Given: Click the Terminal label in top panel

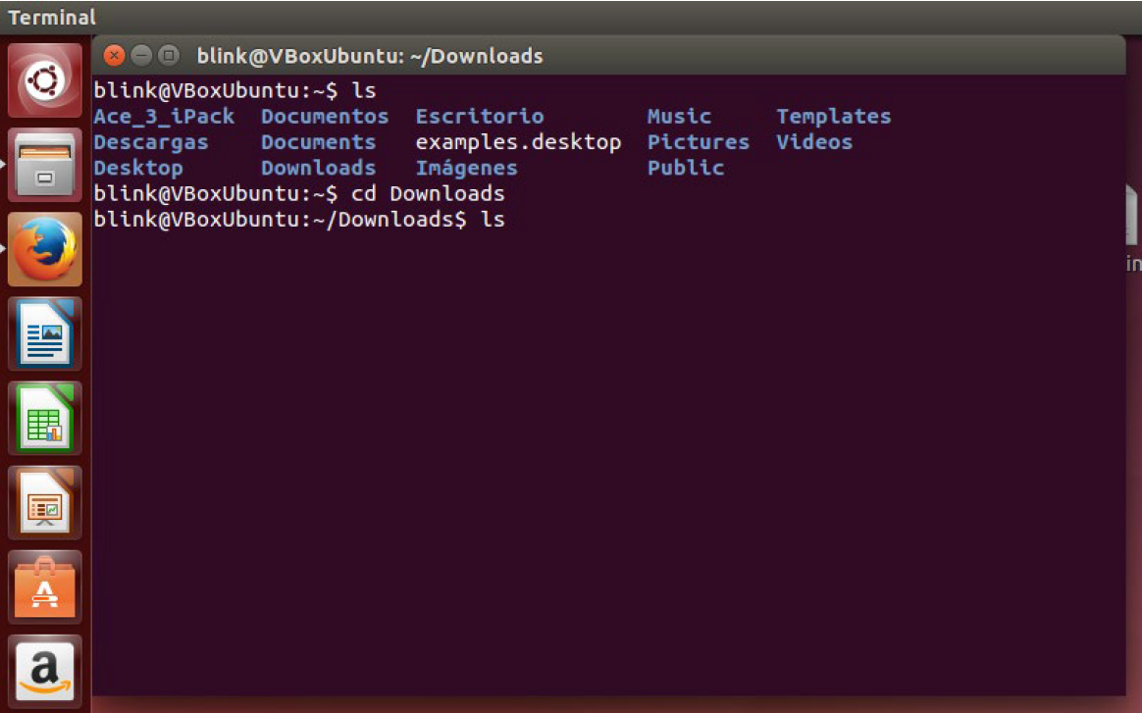Looking at the screenshot, I should [52, 18].
